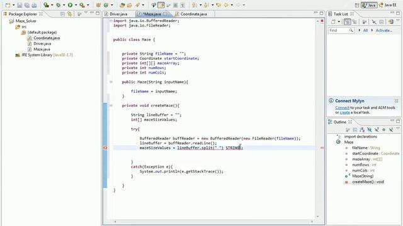Open dropdown next to Run button
The height and width of the screenshot is (226, 403).
(76, 5)
